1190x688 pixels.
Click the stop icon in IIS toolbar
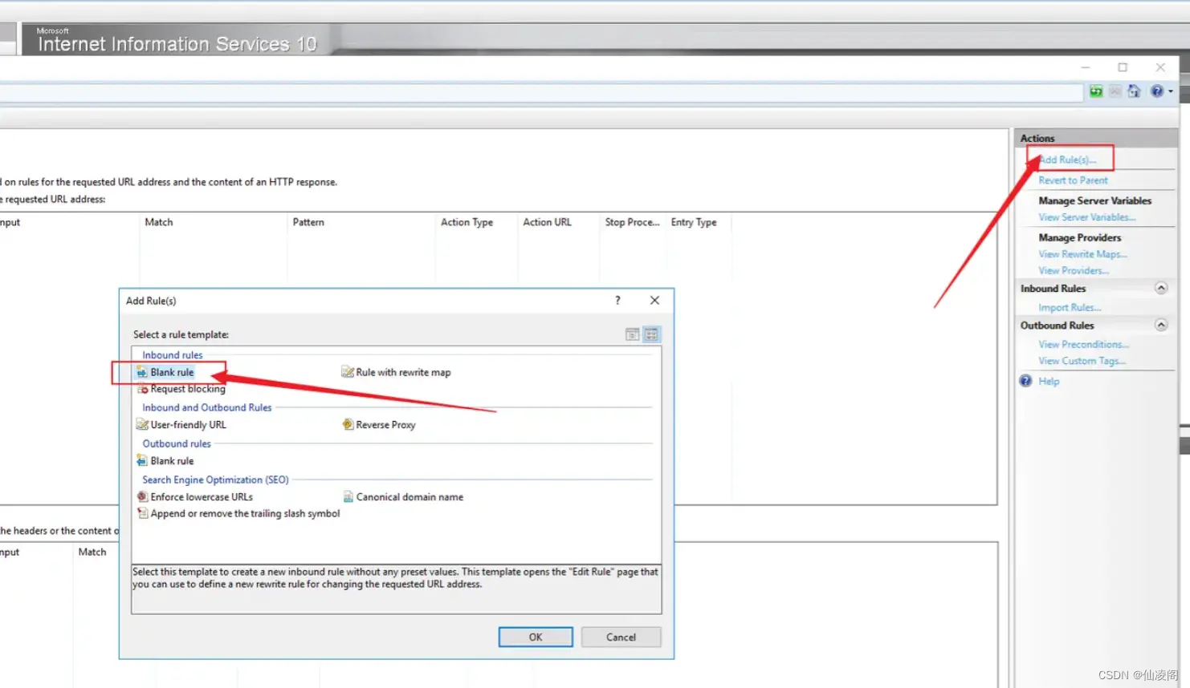pyautogui.click(x=1115, y=91)
